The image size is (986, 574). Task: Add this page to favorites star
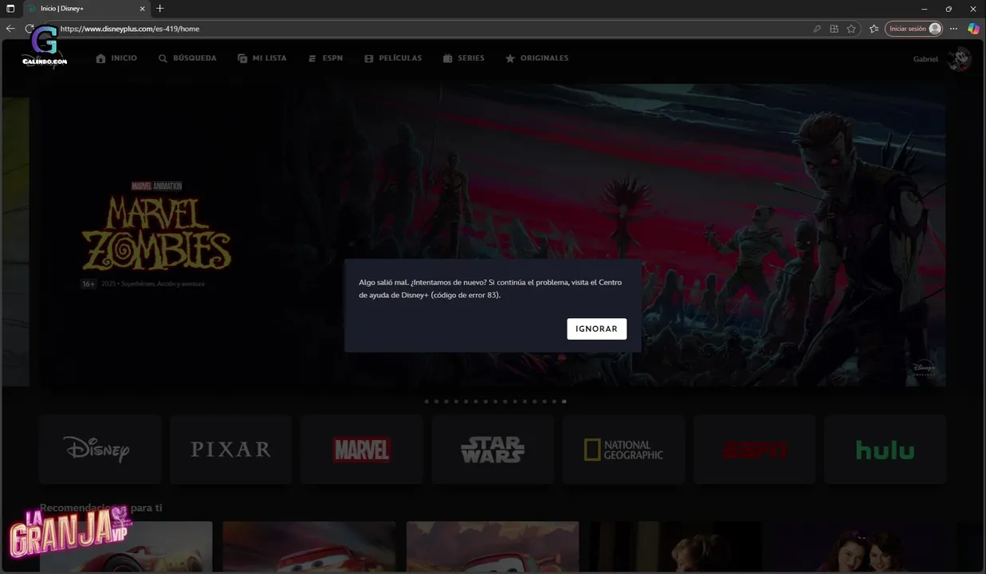click(x=851, y=29)
